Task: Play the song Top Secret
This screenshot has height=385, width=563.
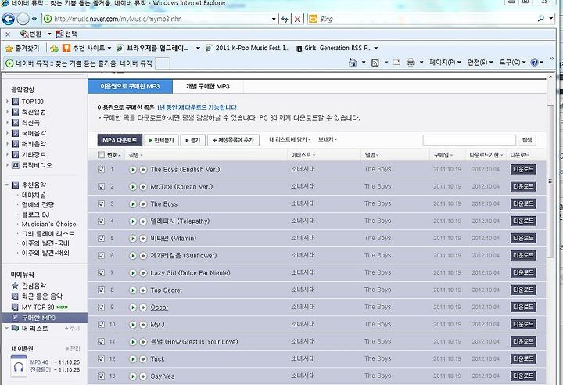Action: click(133, 290)
